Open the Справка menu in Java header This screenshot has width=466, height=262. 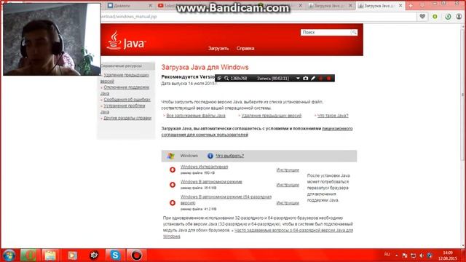(x=245, y=48)
